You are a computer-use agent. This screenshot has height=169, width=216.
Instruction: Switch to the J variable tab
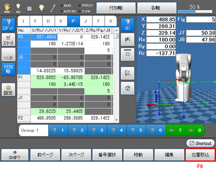85,21
